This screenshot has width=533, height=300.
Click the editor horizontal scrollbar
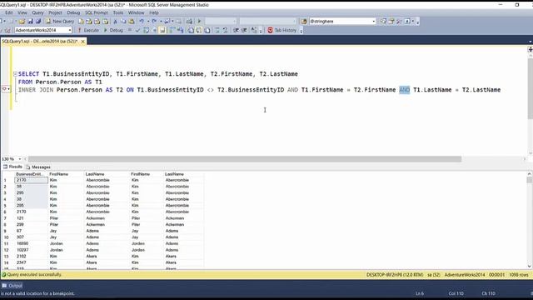[x=244, y=159]
